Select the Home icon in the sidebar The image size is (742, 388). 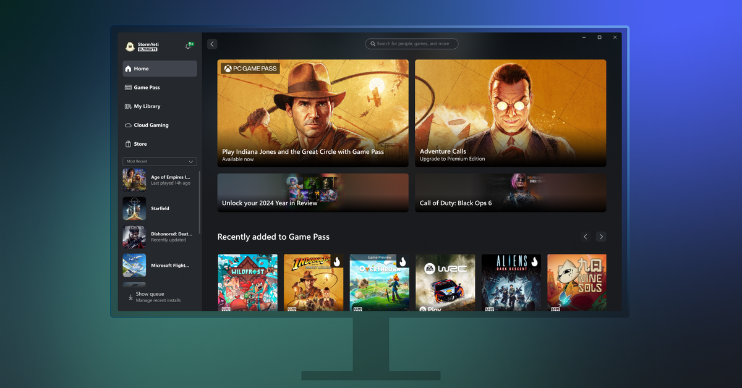pyautogui.click(x=129, y=69)
